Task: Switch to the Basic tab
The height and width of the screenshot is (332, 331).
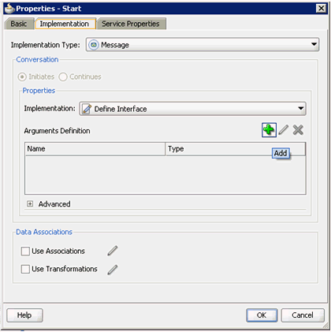Action: click(19, 24)
